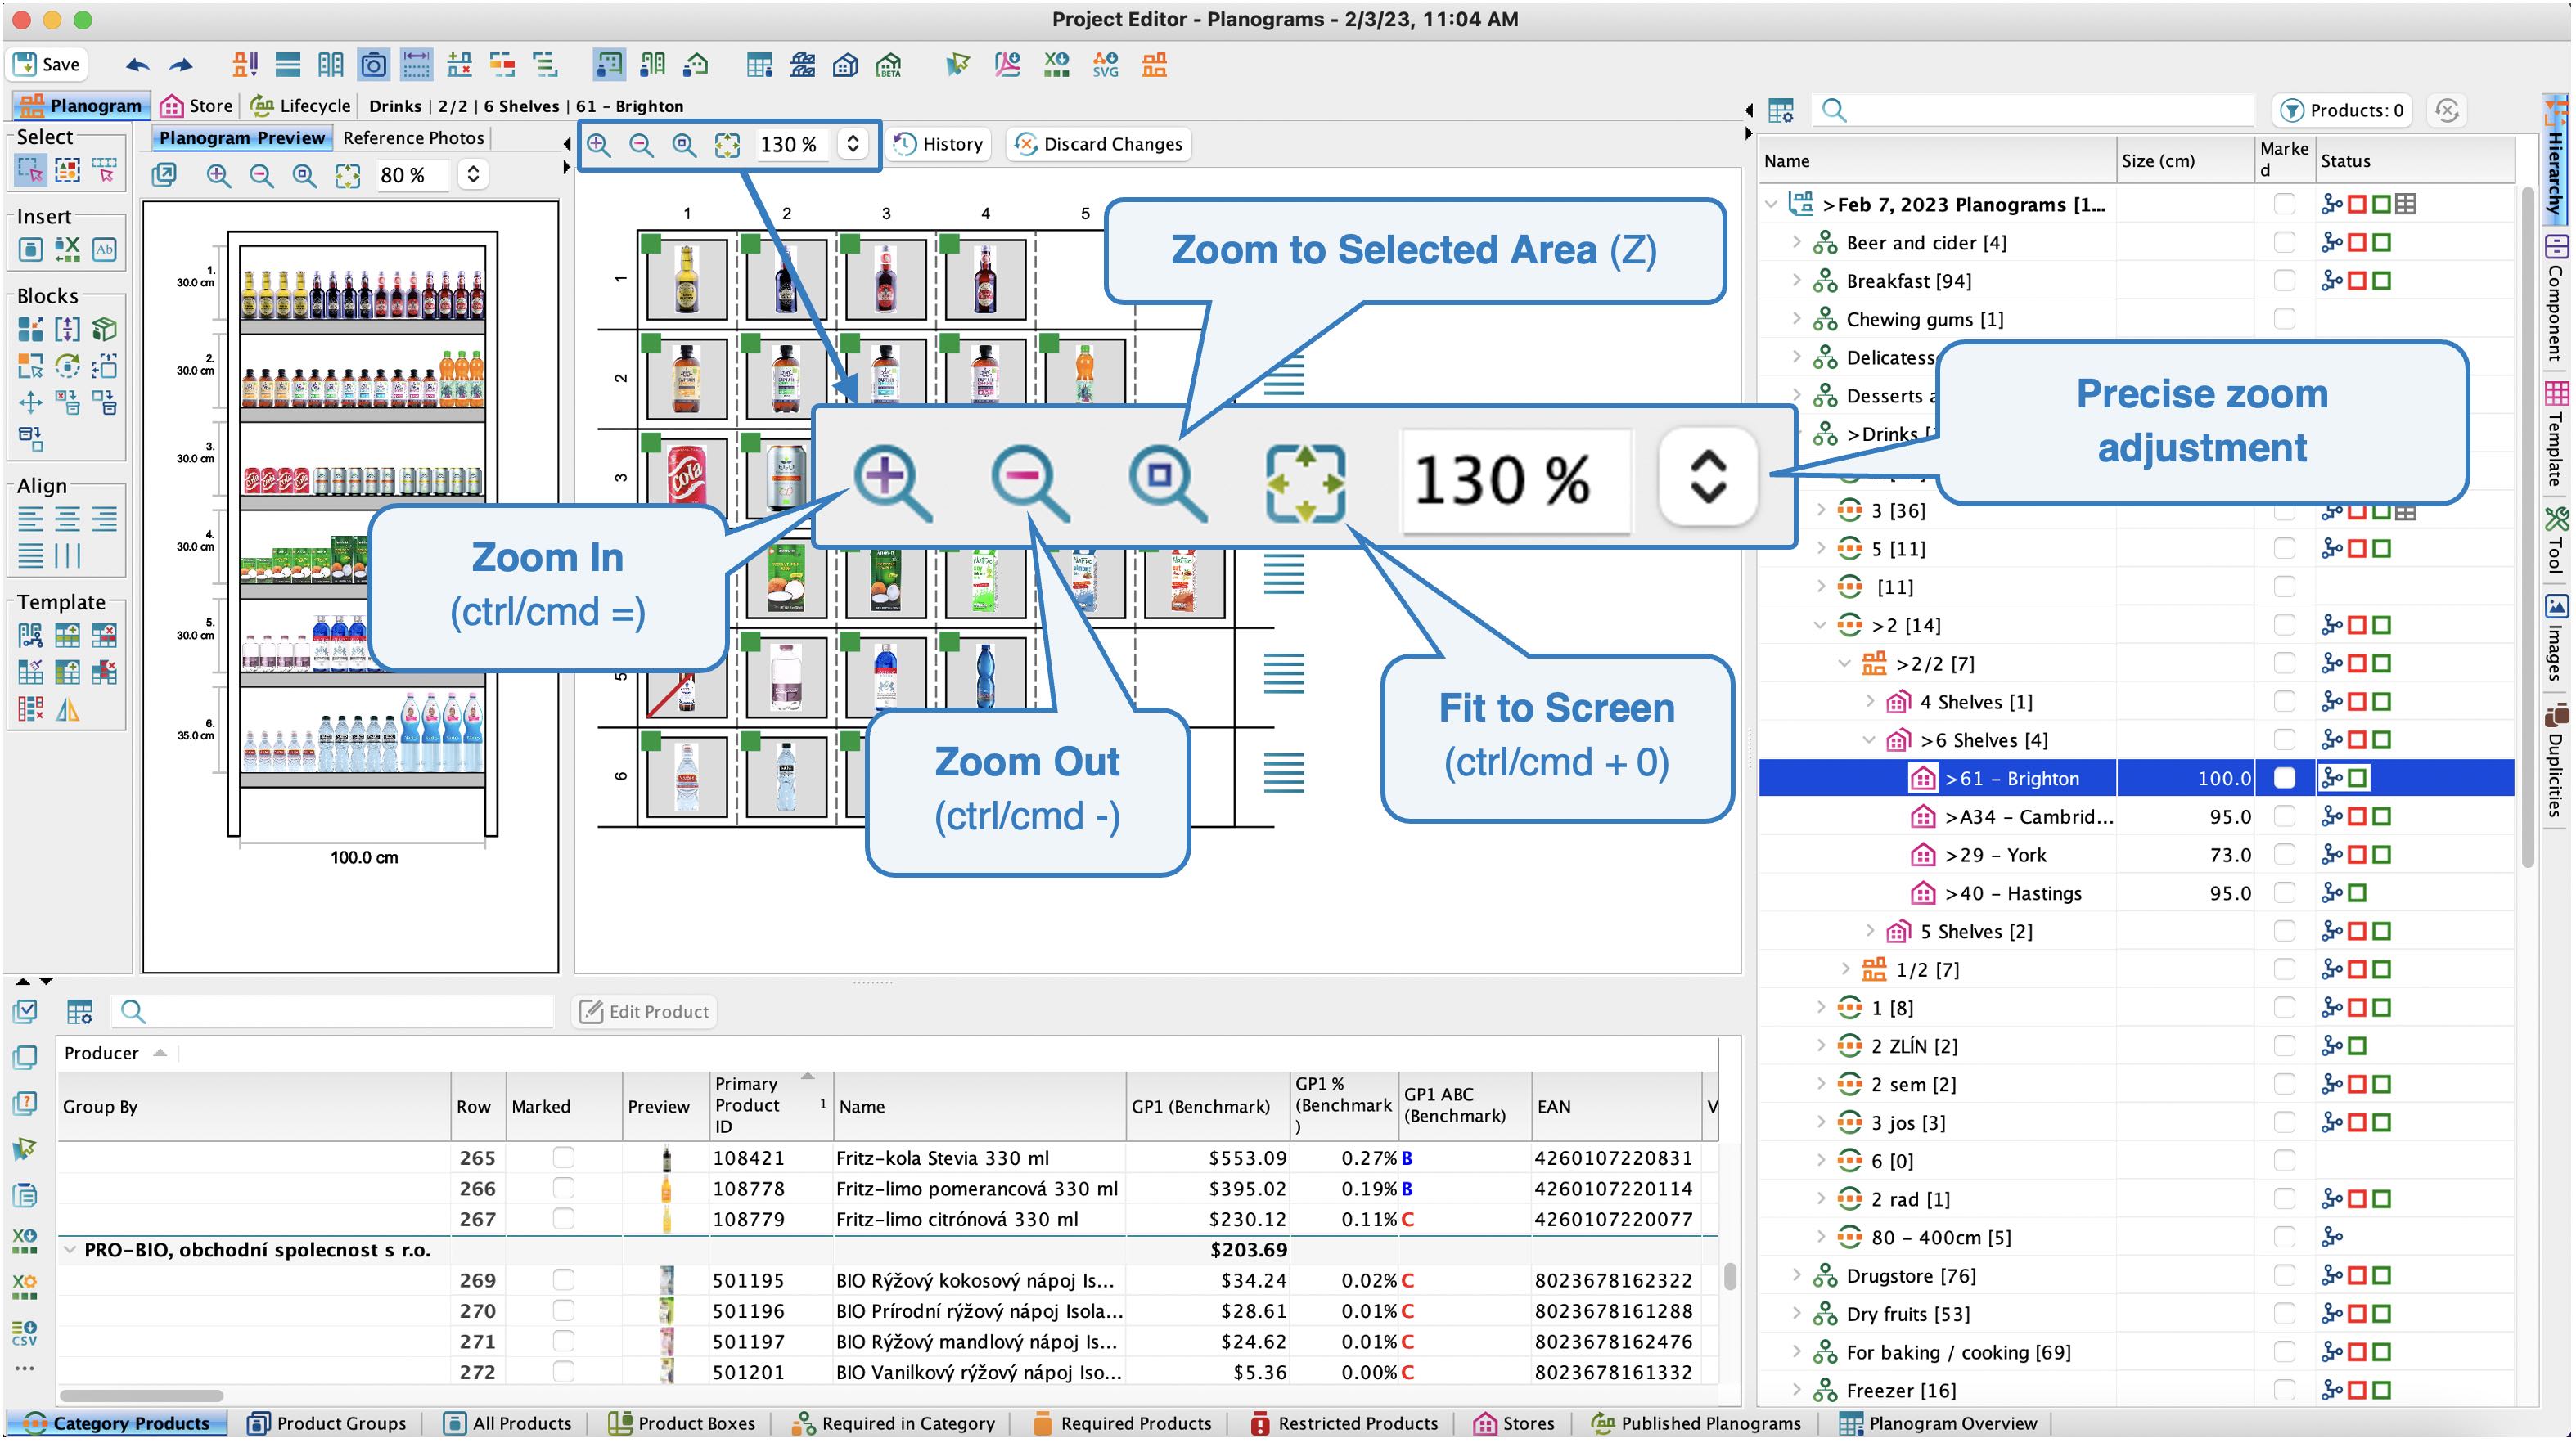Open the Reference Photos tab
Screen dimensions: 2576x1443
[414, 138]
